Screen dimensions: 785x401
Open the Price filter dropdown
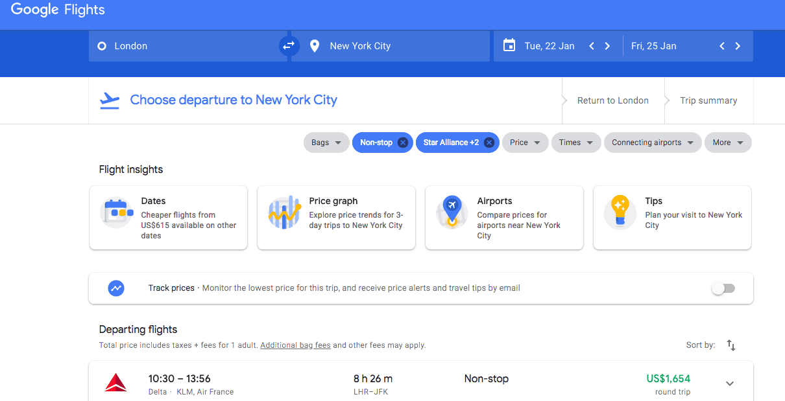525,143
